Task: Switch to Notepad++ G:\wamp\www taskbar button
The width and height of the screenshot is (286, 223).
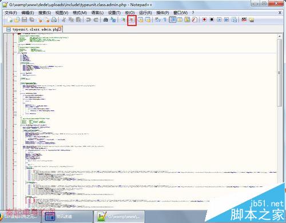Action: point(119,217)
